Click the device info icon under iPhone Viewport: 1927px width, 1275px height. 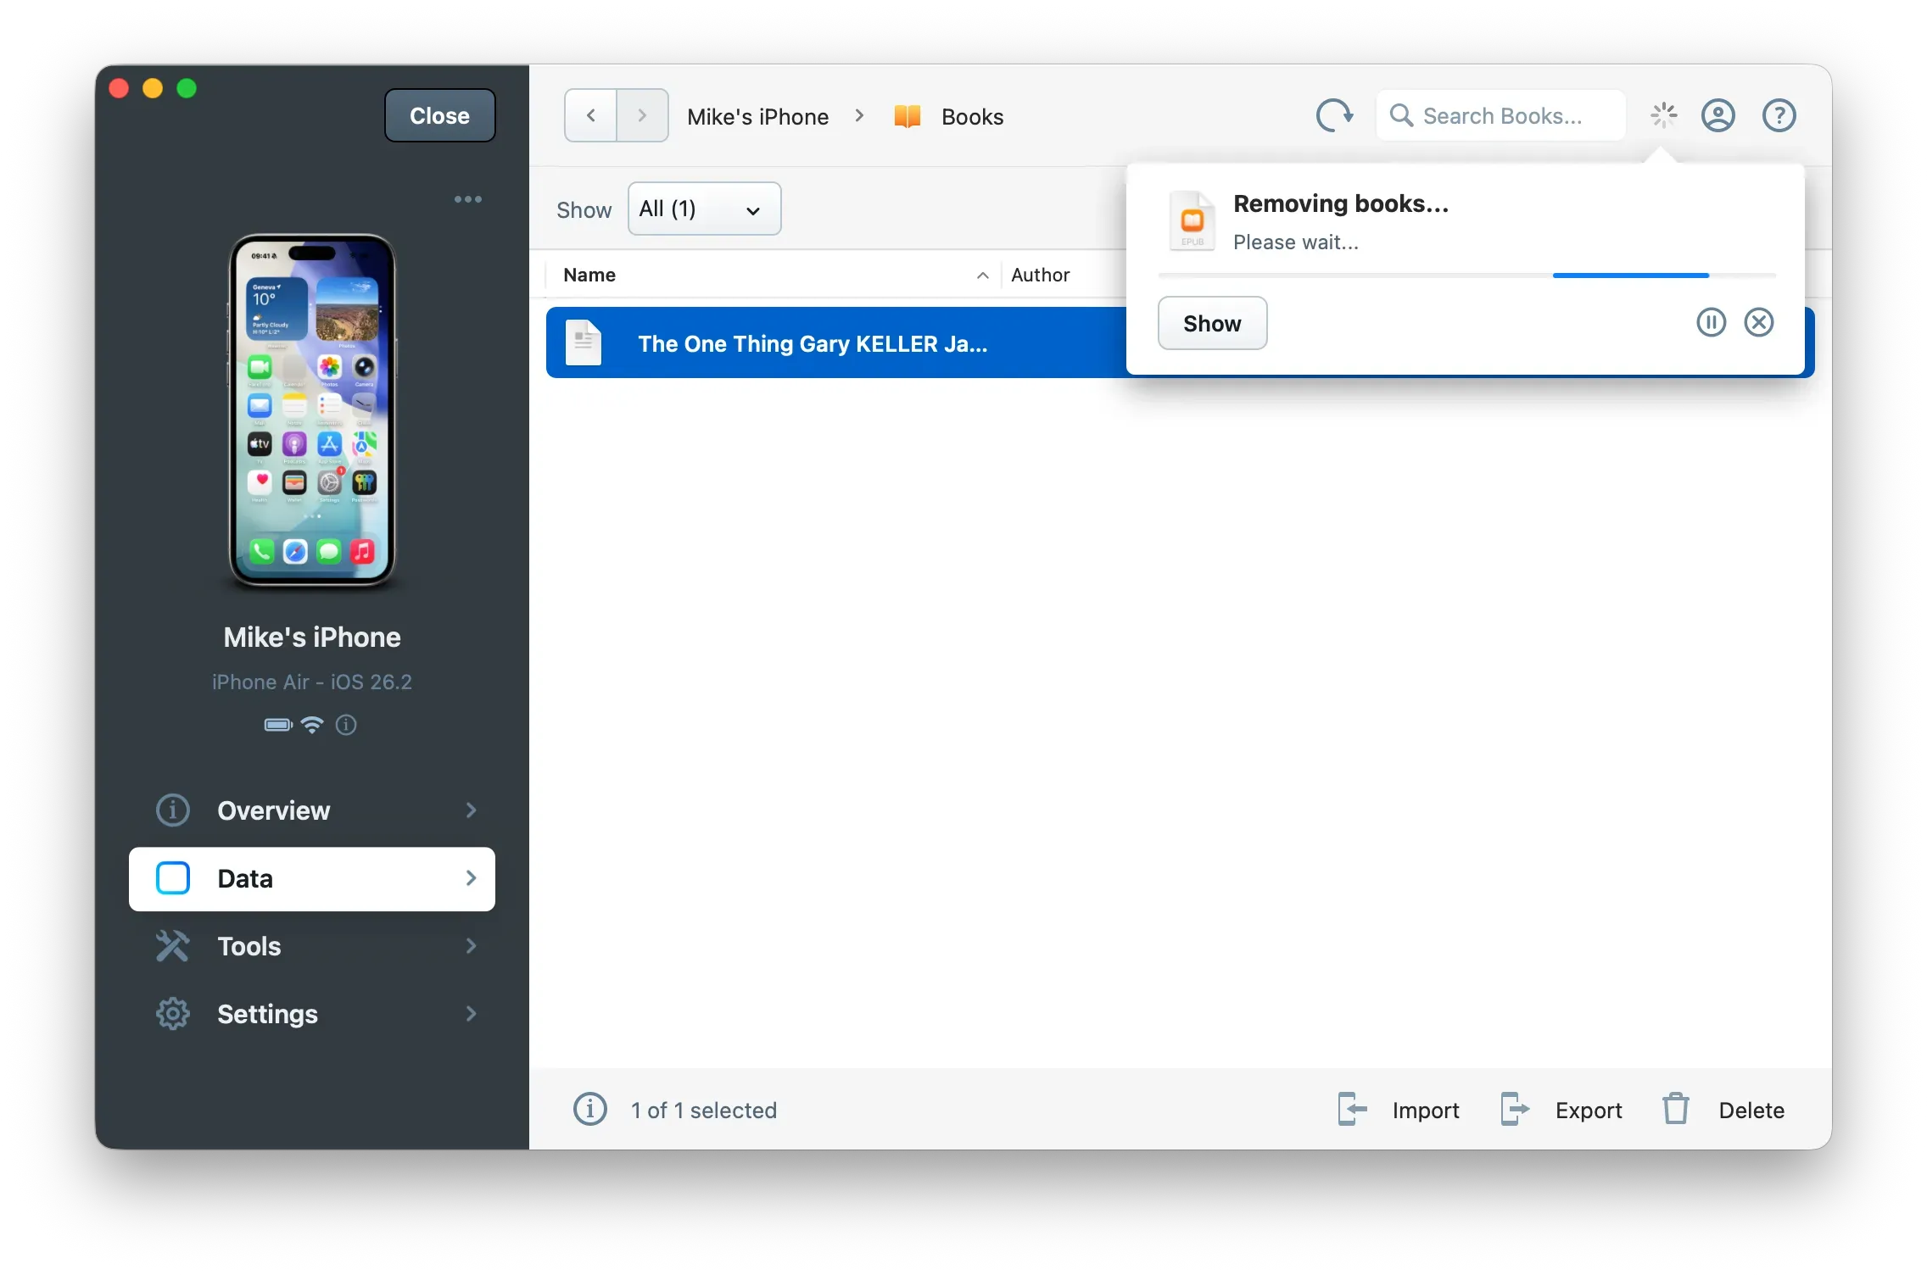[x=346, y=725]
